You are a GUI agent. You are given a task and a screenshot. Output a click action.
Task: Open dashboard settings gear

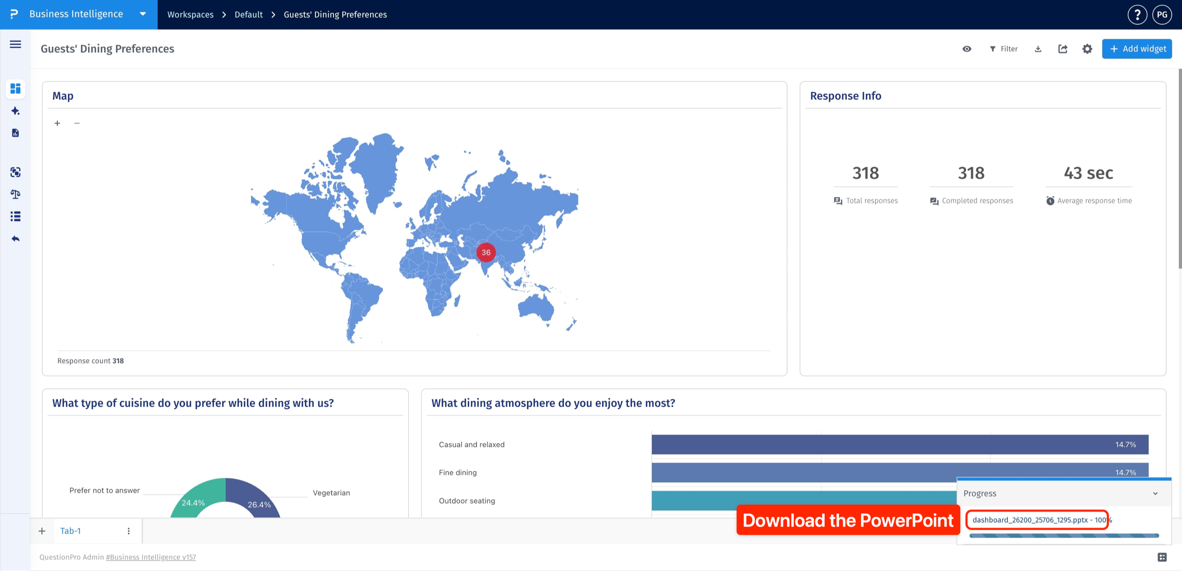click(1087, 49)
